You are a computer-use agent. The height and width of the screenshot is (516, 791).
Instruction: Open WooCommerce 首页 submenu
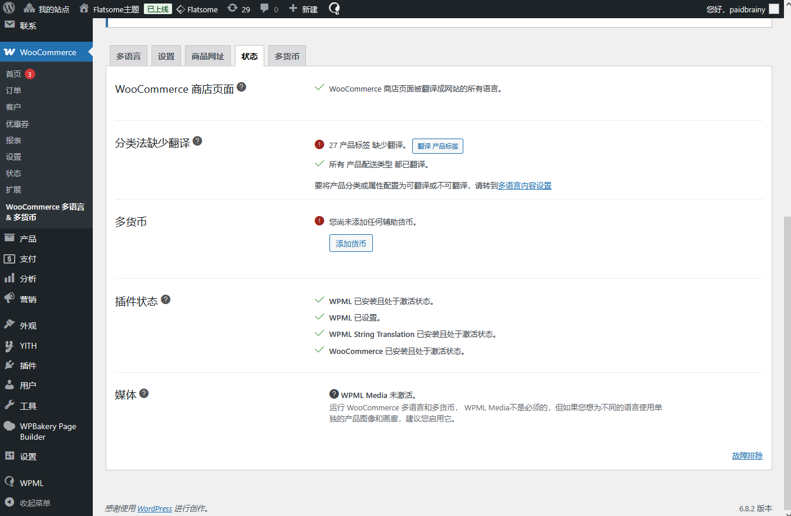tap(14, 74)
